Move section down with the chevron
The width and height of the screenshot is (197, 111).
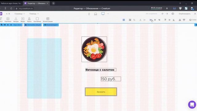(11, 25)
